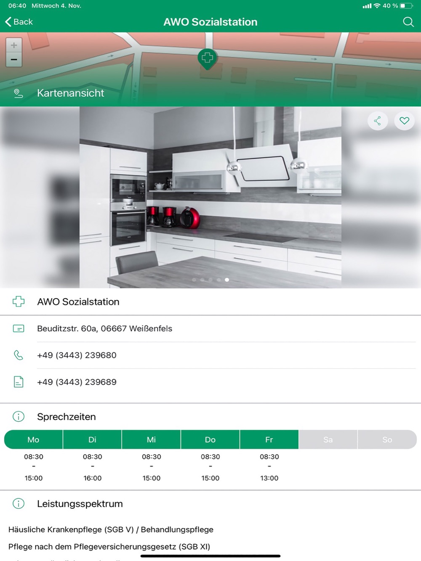The height and width of the screenshot is (561, 421).
Task: Tap the Sprechzeiten info icon
Action: [x=19, y=417]
